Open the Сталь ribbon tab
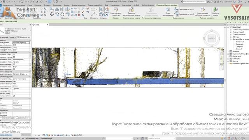The height and width of the screenshot is (140, 249). (30, 5)
